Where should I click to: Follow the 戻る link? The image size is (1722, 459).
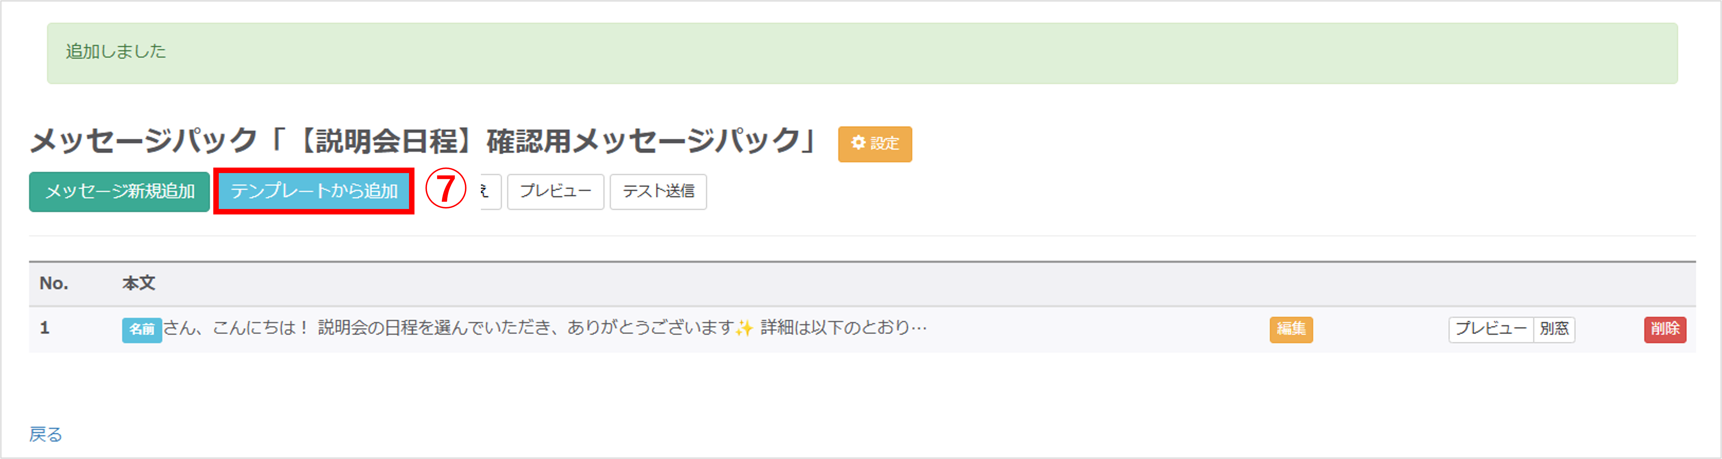tap(45, 435)
